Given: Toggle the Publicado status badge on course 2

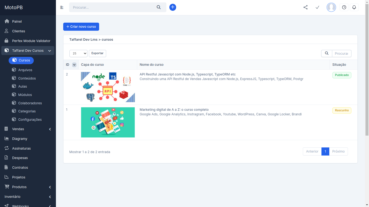Looking at the screenshot, I should pyautogui.click(x=341, y=75).
